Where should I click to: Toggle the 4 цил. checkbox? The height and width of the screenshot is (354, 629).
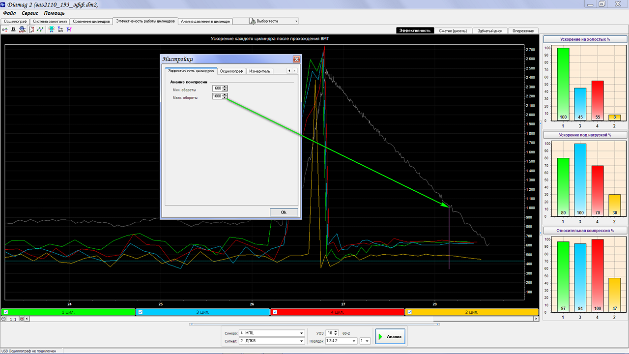click(x=275, y=312)
